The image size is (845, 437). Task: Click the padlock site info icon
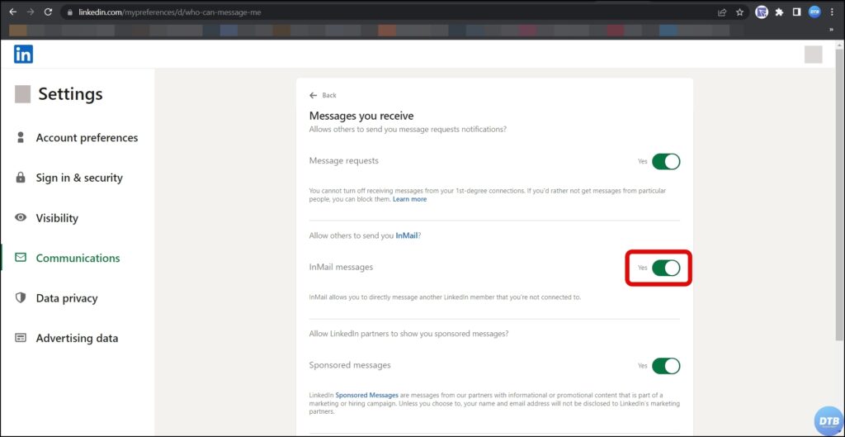click(69, 12)
